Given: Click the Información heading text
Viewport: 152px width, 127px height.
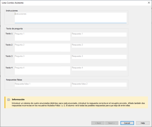Looking at the screenshot, I should click(18, 99).
